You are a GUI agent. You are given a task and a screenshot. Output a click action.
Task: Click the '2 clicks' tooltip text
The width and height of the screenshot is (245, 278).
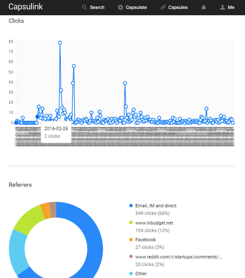52,136
